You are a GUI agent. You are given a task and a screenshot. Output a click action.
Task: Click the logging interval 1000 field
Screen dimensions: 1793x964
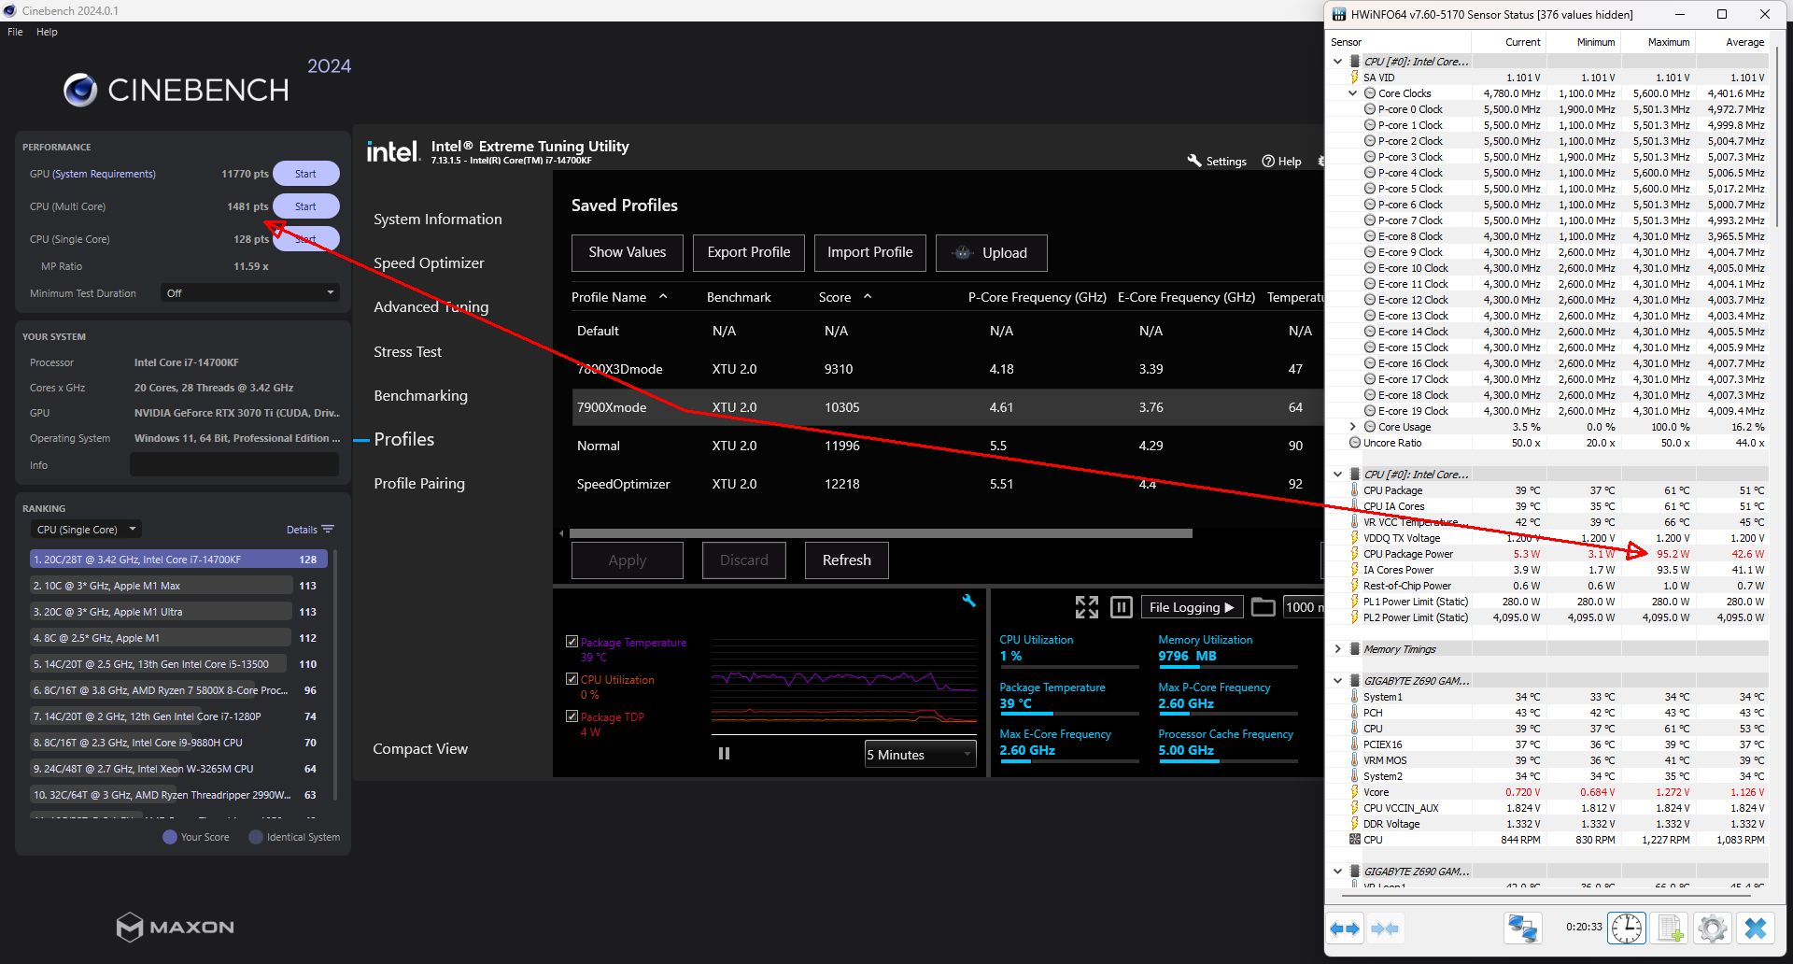(1304, 607)
